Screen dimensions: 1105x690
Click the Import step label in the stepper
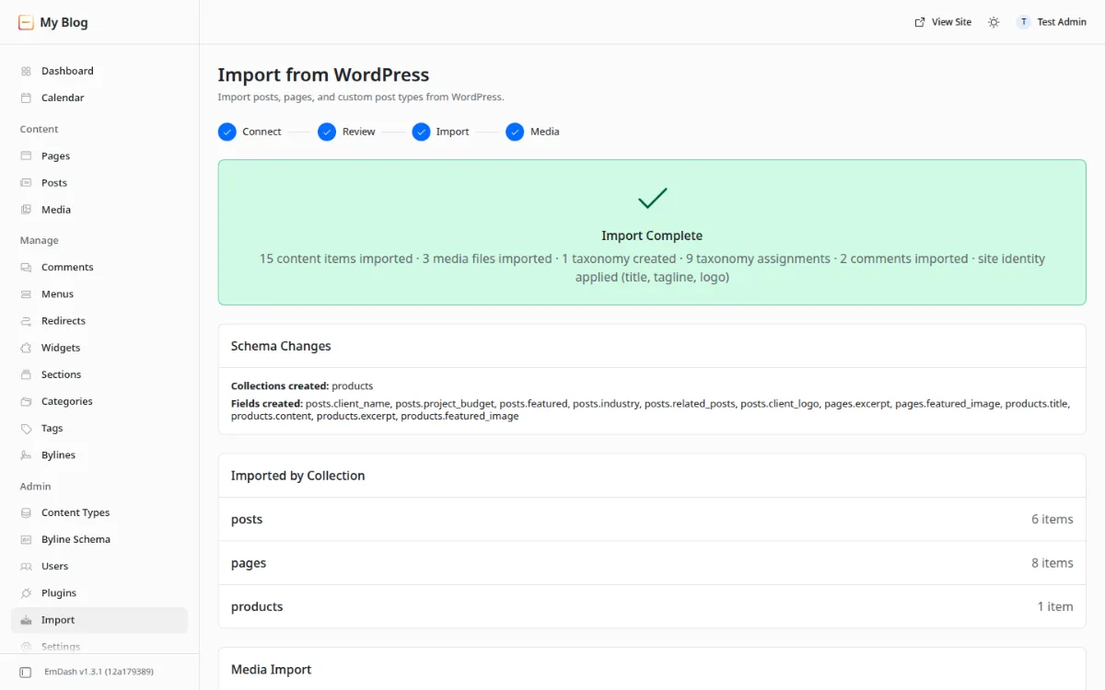click(x=453, y=132)
